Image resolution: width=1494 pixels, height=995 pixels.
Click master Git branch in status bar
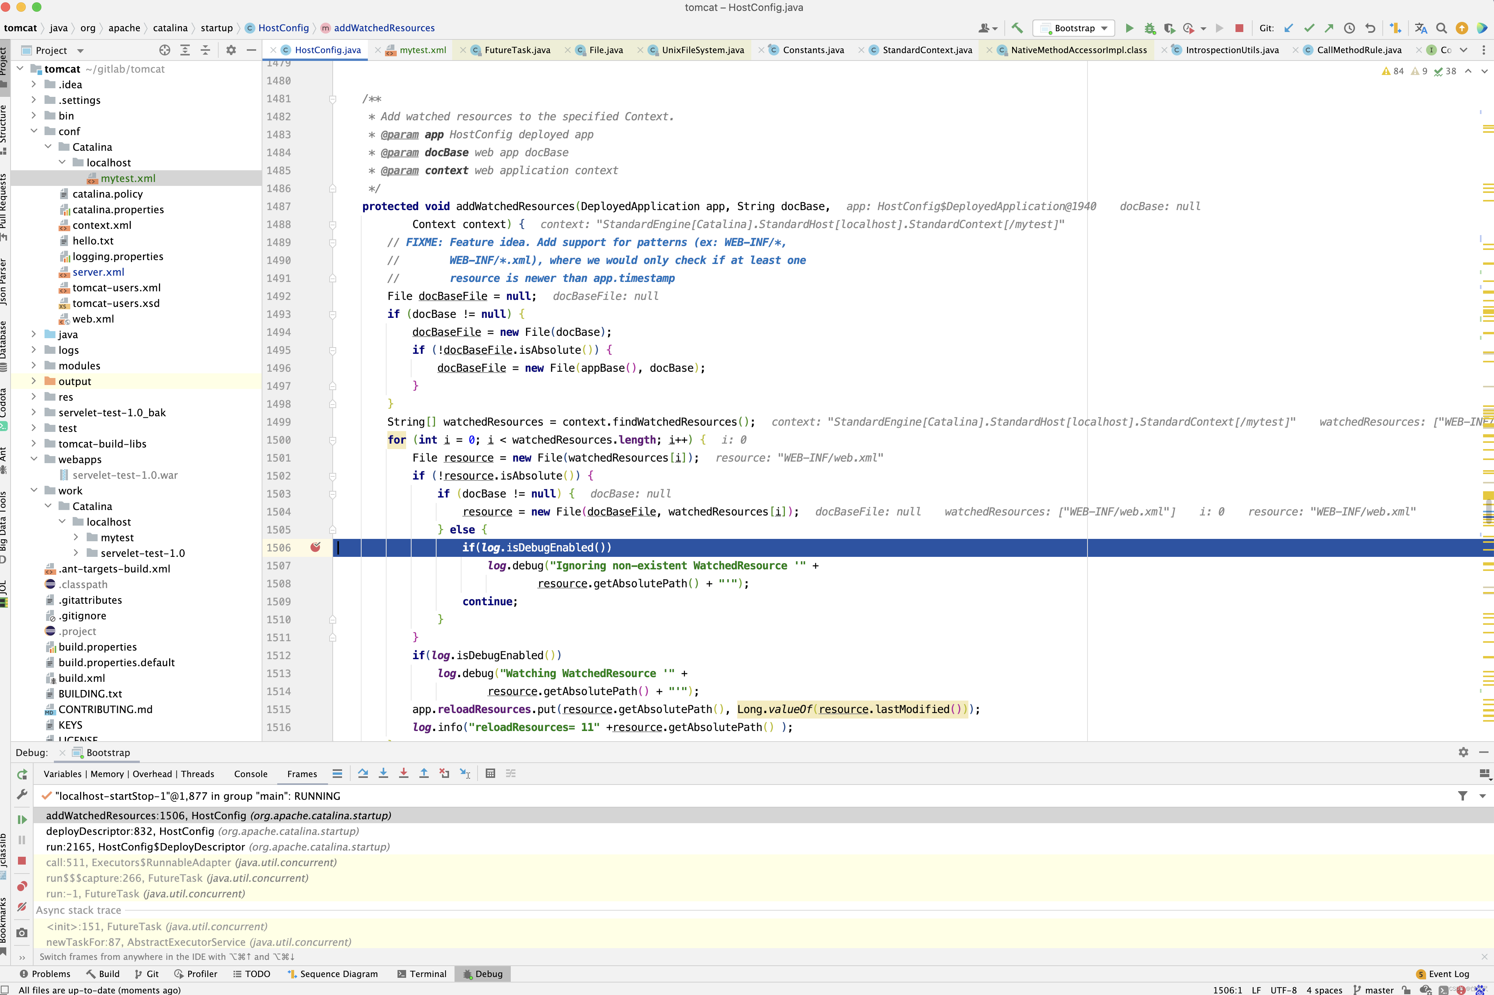click(1373, 989)
